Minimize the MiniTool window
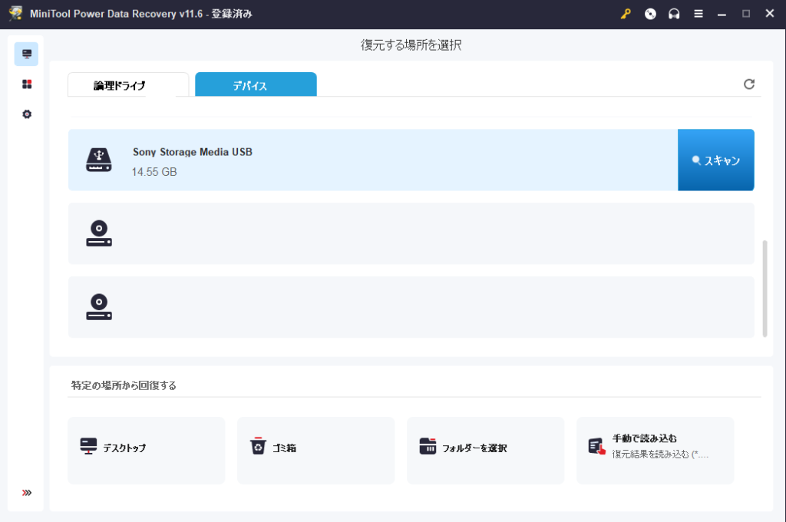 (x=722, y=14)
